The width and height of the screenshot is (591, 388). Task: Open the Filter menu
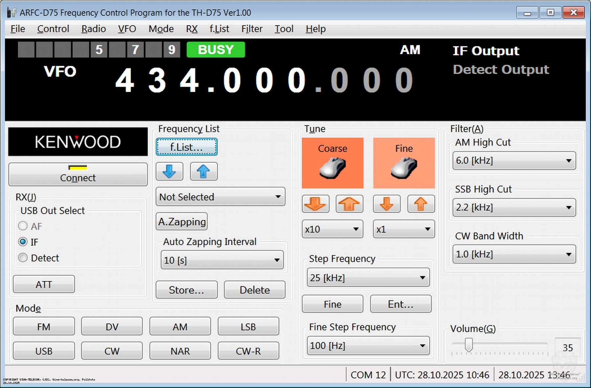pyautogui.click(x=252, y=29)
